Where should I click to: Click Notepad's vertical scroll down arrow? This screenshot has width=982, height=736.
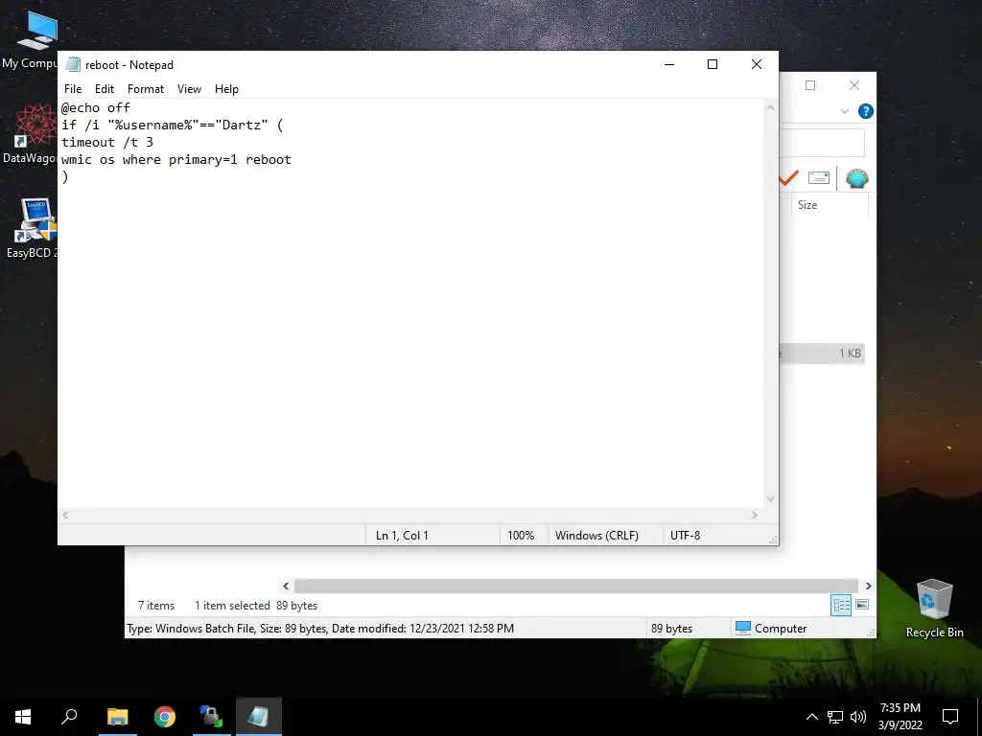770,499
